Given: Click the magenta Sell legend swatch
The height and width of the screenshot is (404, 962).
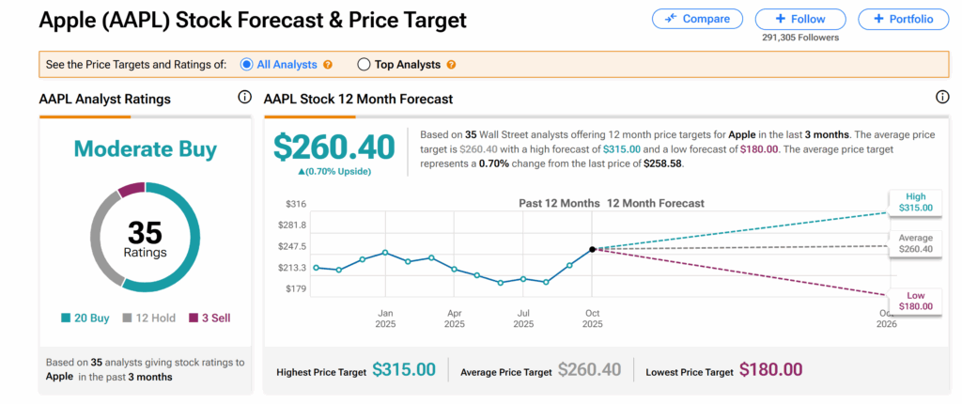Looking at the screenshot, I should pos(194,319).
